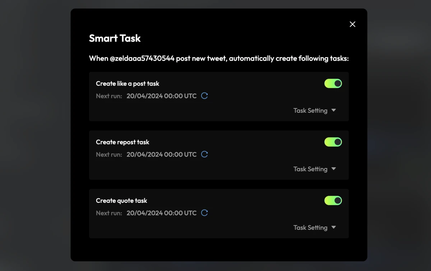Turn off the Create repost task switch

pos(333,142)
